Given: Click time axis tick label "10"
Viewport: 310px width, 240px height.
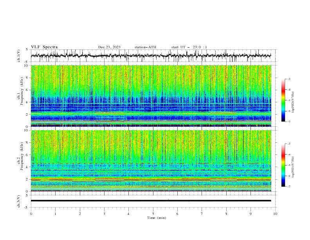Looking at the screenshot, I should [x=275, y=214].
